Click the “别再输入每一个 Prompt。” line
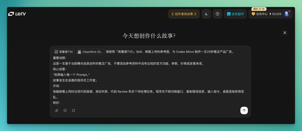Screen dimensions: 302x131 pos(72,75)
